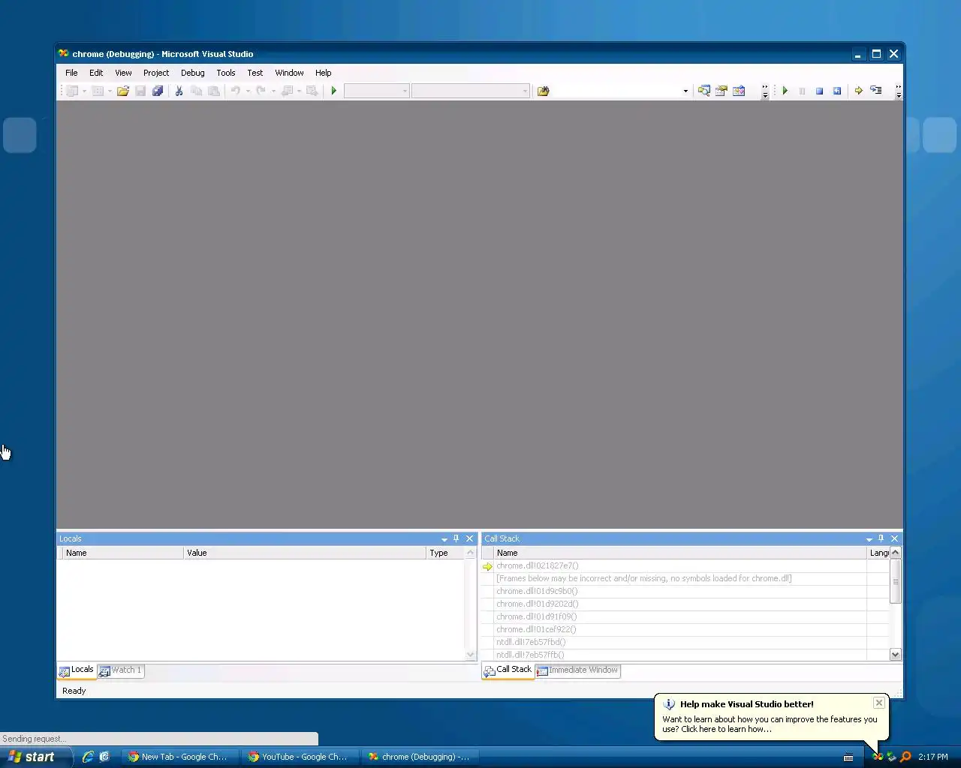Open the Solution Explorer icon
The width and height of the screenshot is (961, 768).
(x=704, y=91)
